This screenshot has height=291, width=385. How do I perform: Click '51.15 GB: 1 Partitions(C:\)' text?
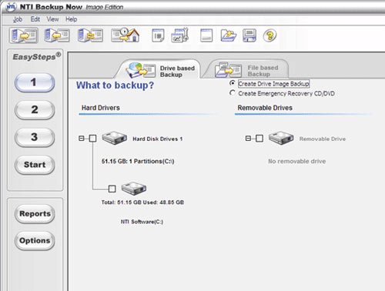click(x=138, y=161)
